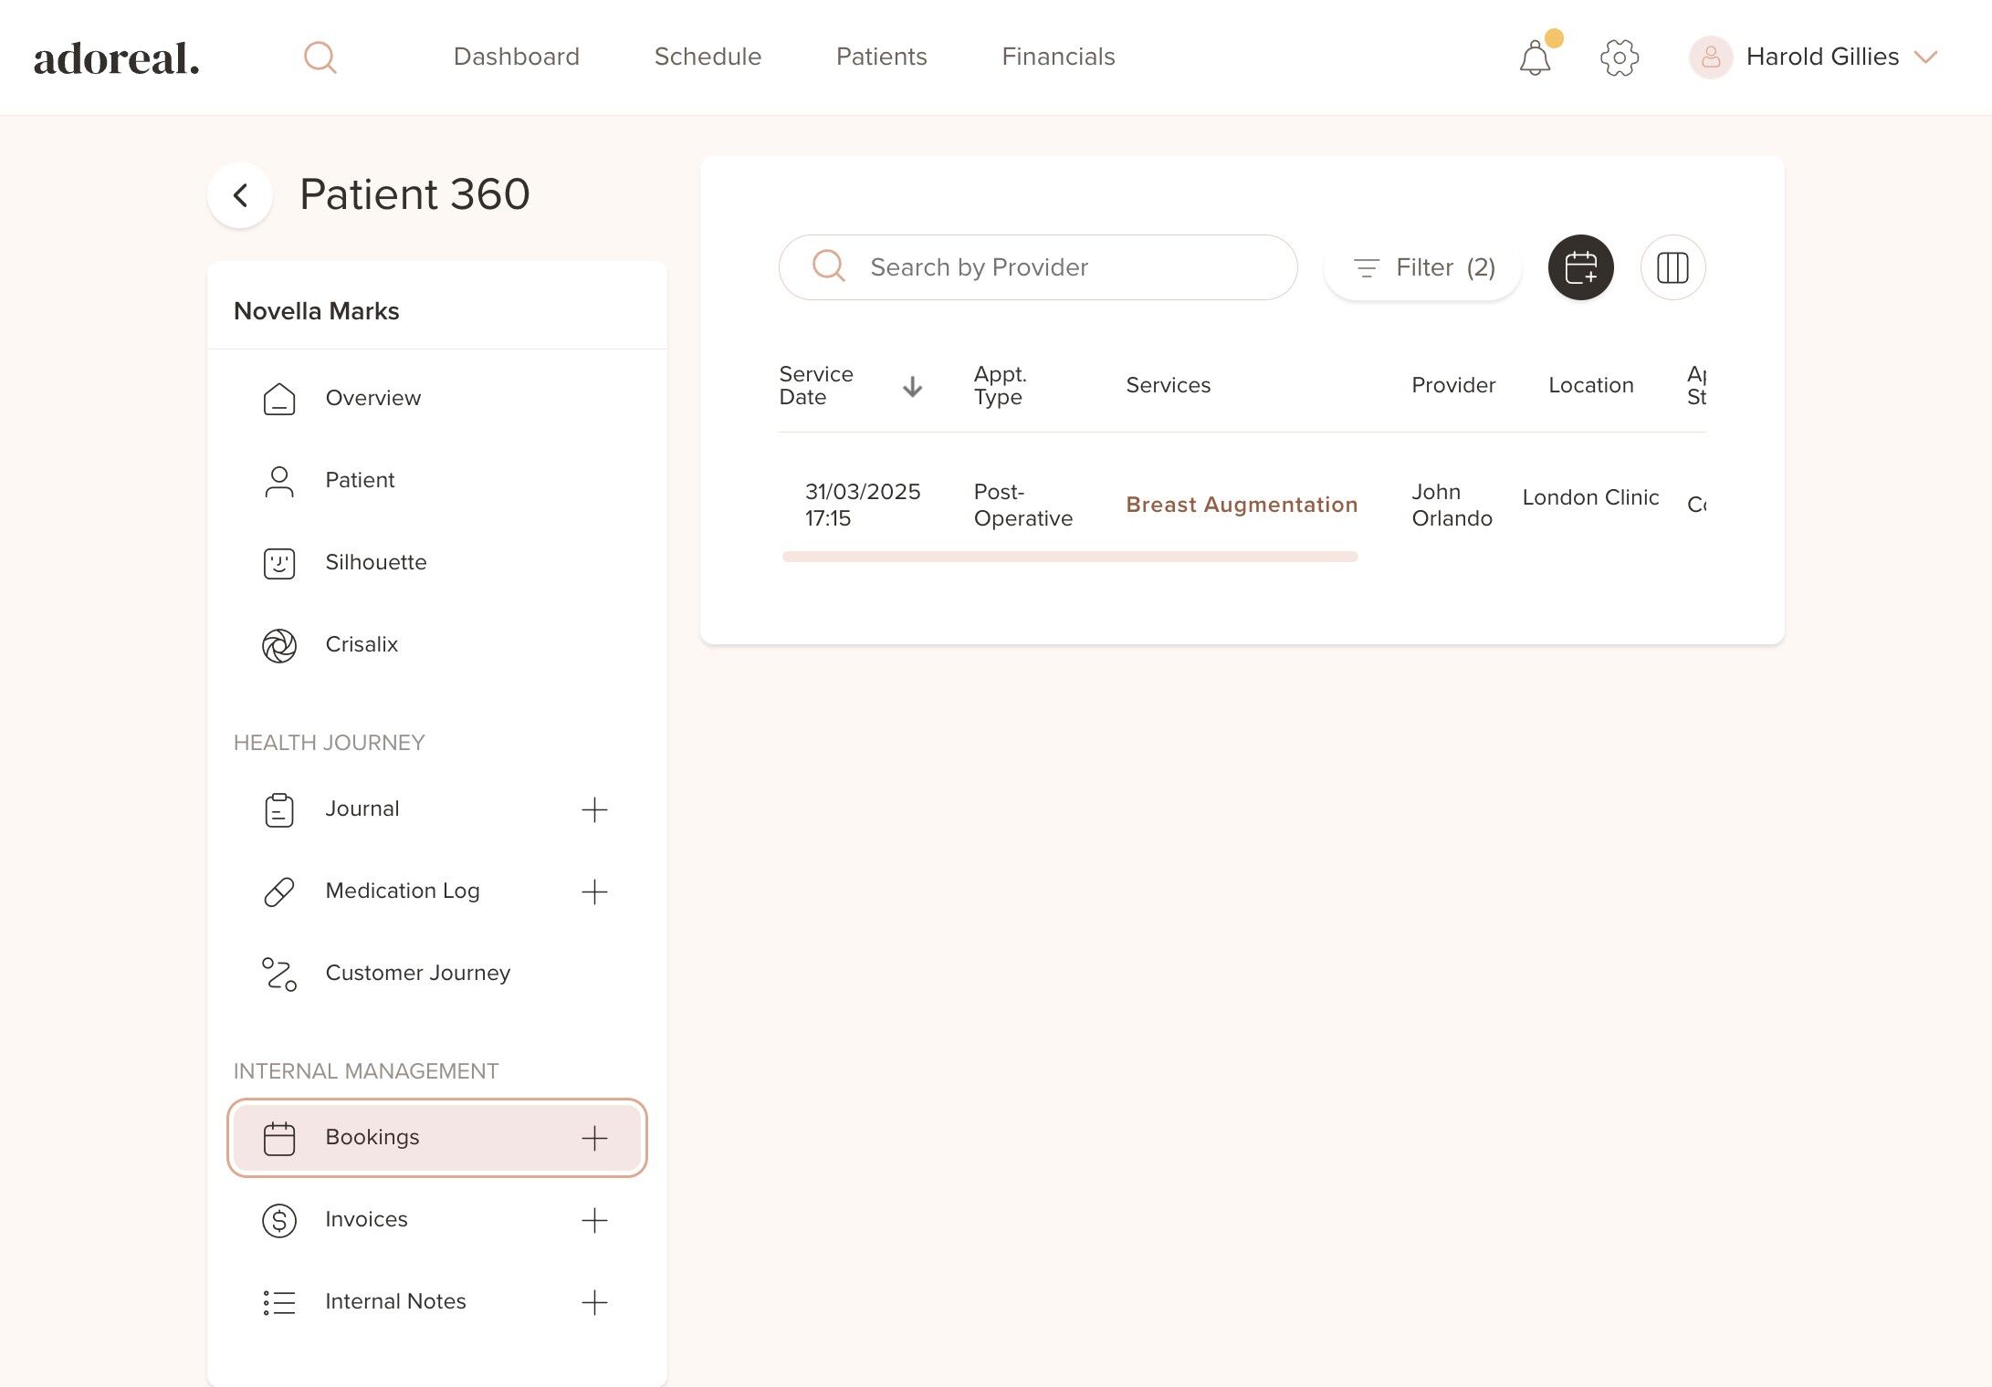This screenshot has width=1992, height=1387.
Task: Open the Breast Augmentation service link
Action: pyautogui.click(x=1242, y=505)
